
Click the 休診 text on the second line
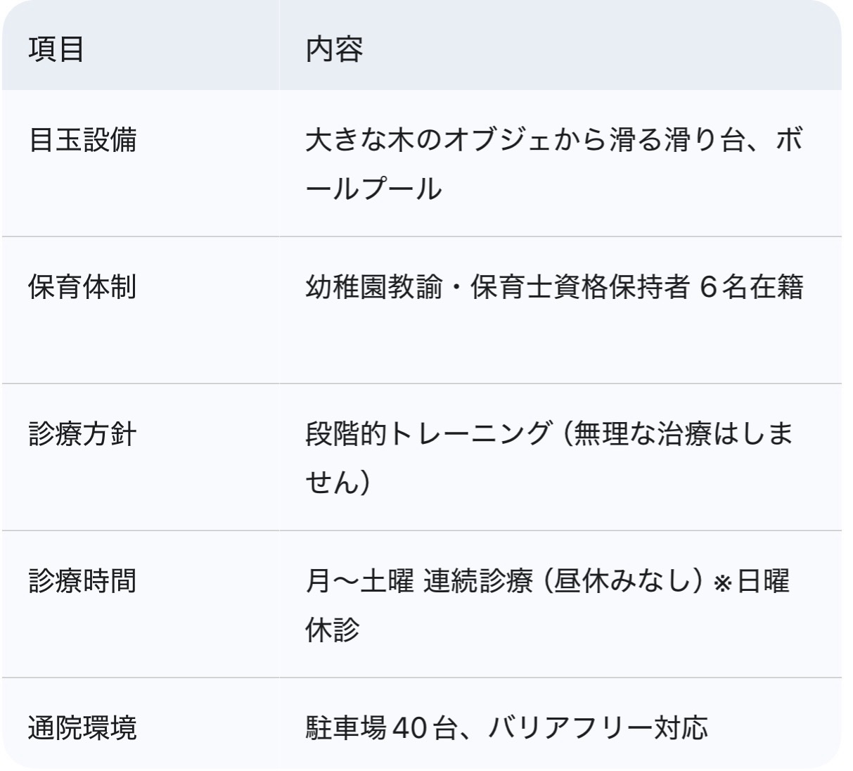coord(333,630)
